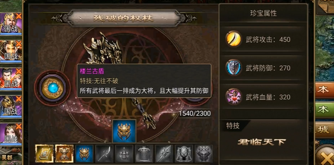Select the golden scroll treasure icon
Viewport: 334px width, 165px height.
tap(44, 154)
